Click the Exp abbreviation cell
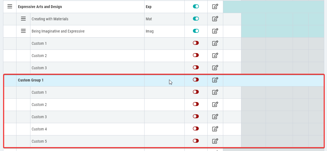327x151 pixels. coord(164,7)
